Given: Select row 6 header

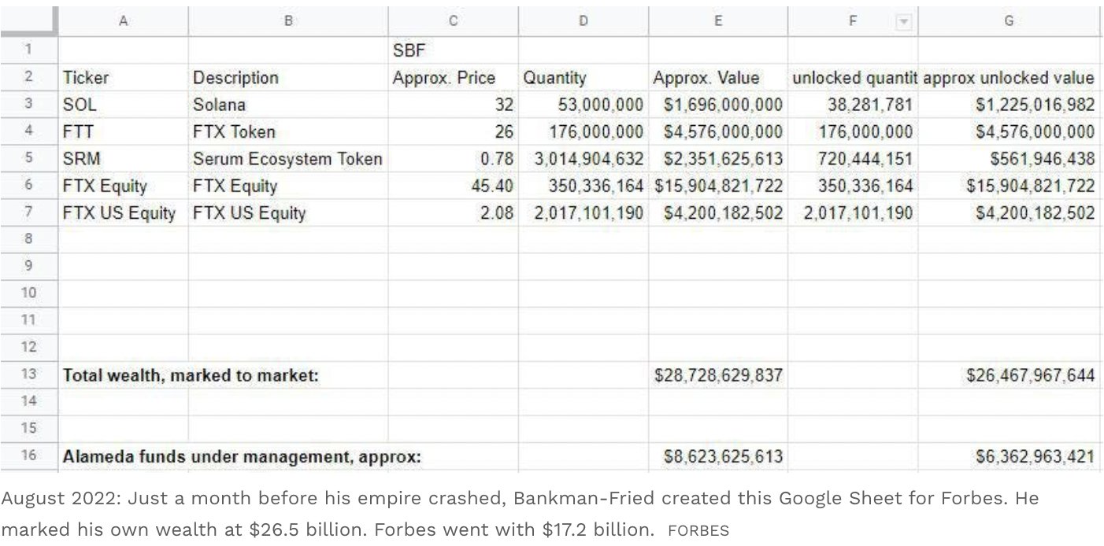Looking at the screenshot, I should tap(28, 186).
